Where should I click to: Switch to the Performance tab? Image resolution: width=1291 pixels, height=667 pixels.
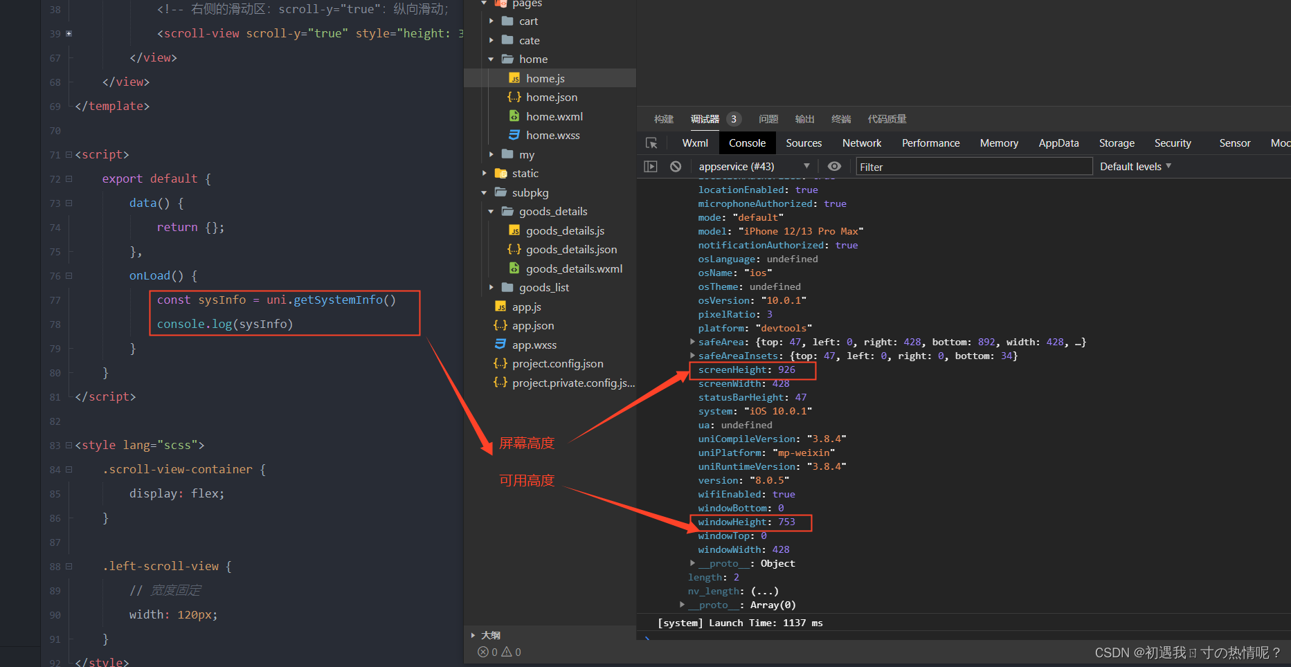(x=930, y=143)
